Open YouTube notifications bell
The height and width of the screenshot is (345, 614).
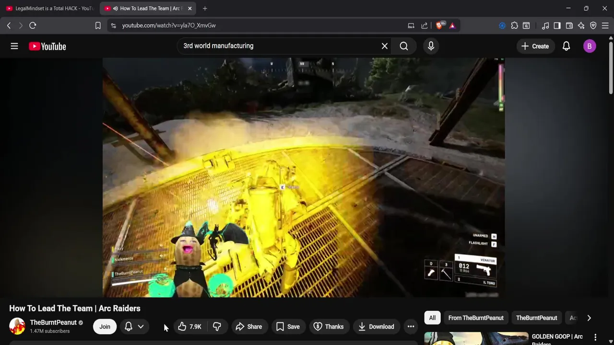(566, 46)
